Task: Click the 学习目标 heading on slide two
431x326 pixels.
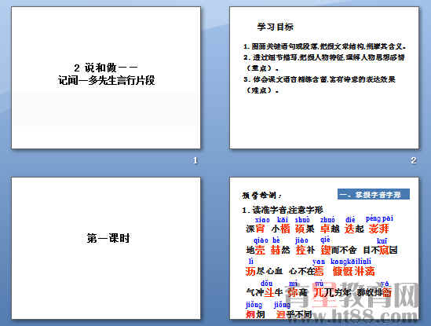Action: (275, 27)
